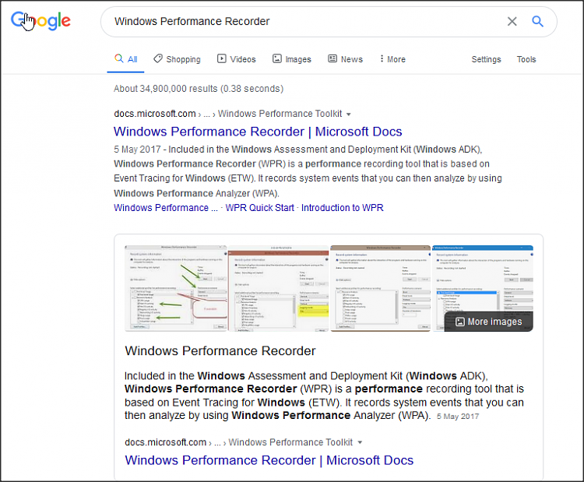Open the second thumbnail with yellow highlight
This screenshot has width=584, height=482.
[x=279, y=288]
